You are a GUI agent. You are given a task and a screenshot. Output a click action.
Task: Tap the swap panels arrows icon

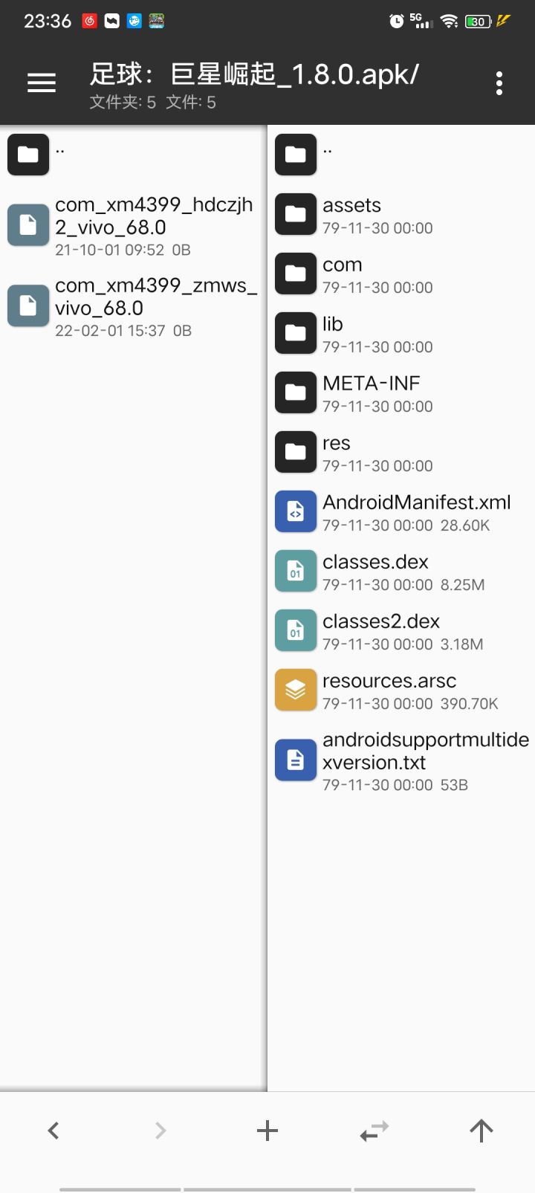click(x=374, y=1131)
